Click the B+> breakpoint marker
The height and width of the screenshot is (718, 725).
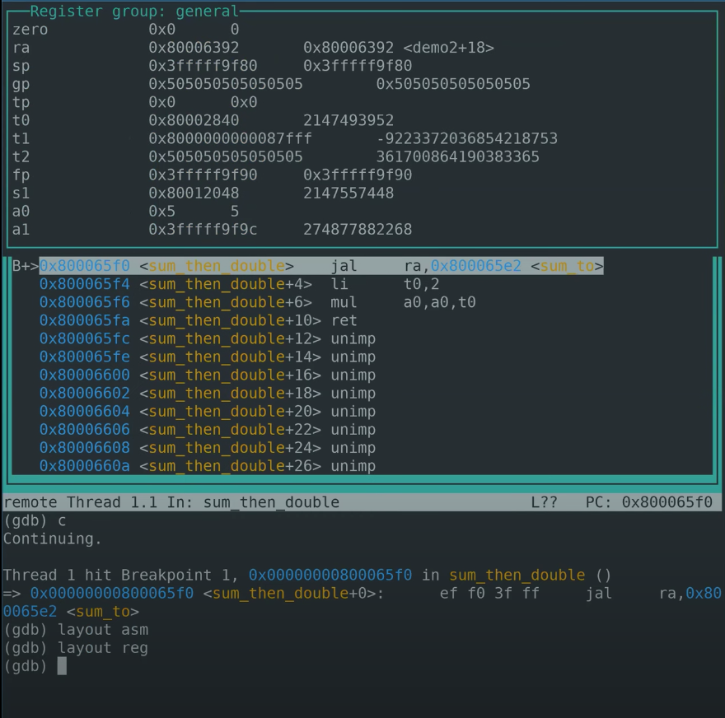25,266
